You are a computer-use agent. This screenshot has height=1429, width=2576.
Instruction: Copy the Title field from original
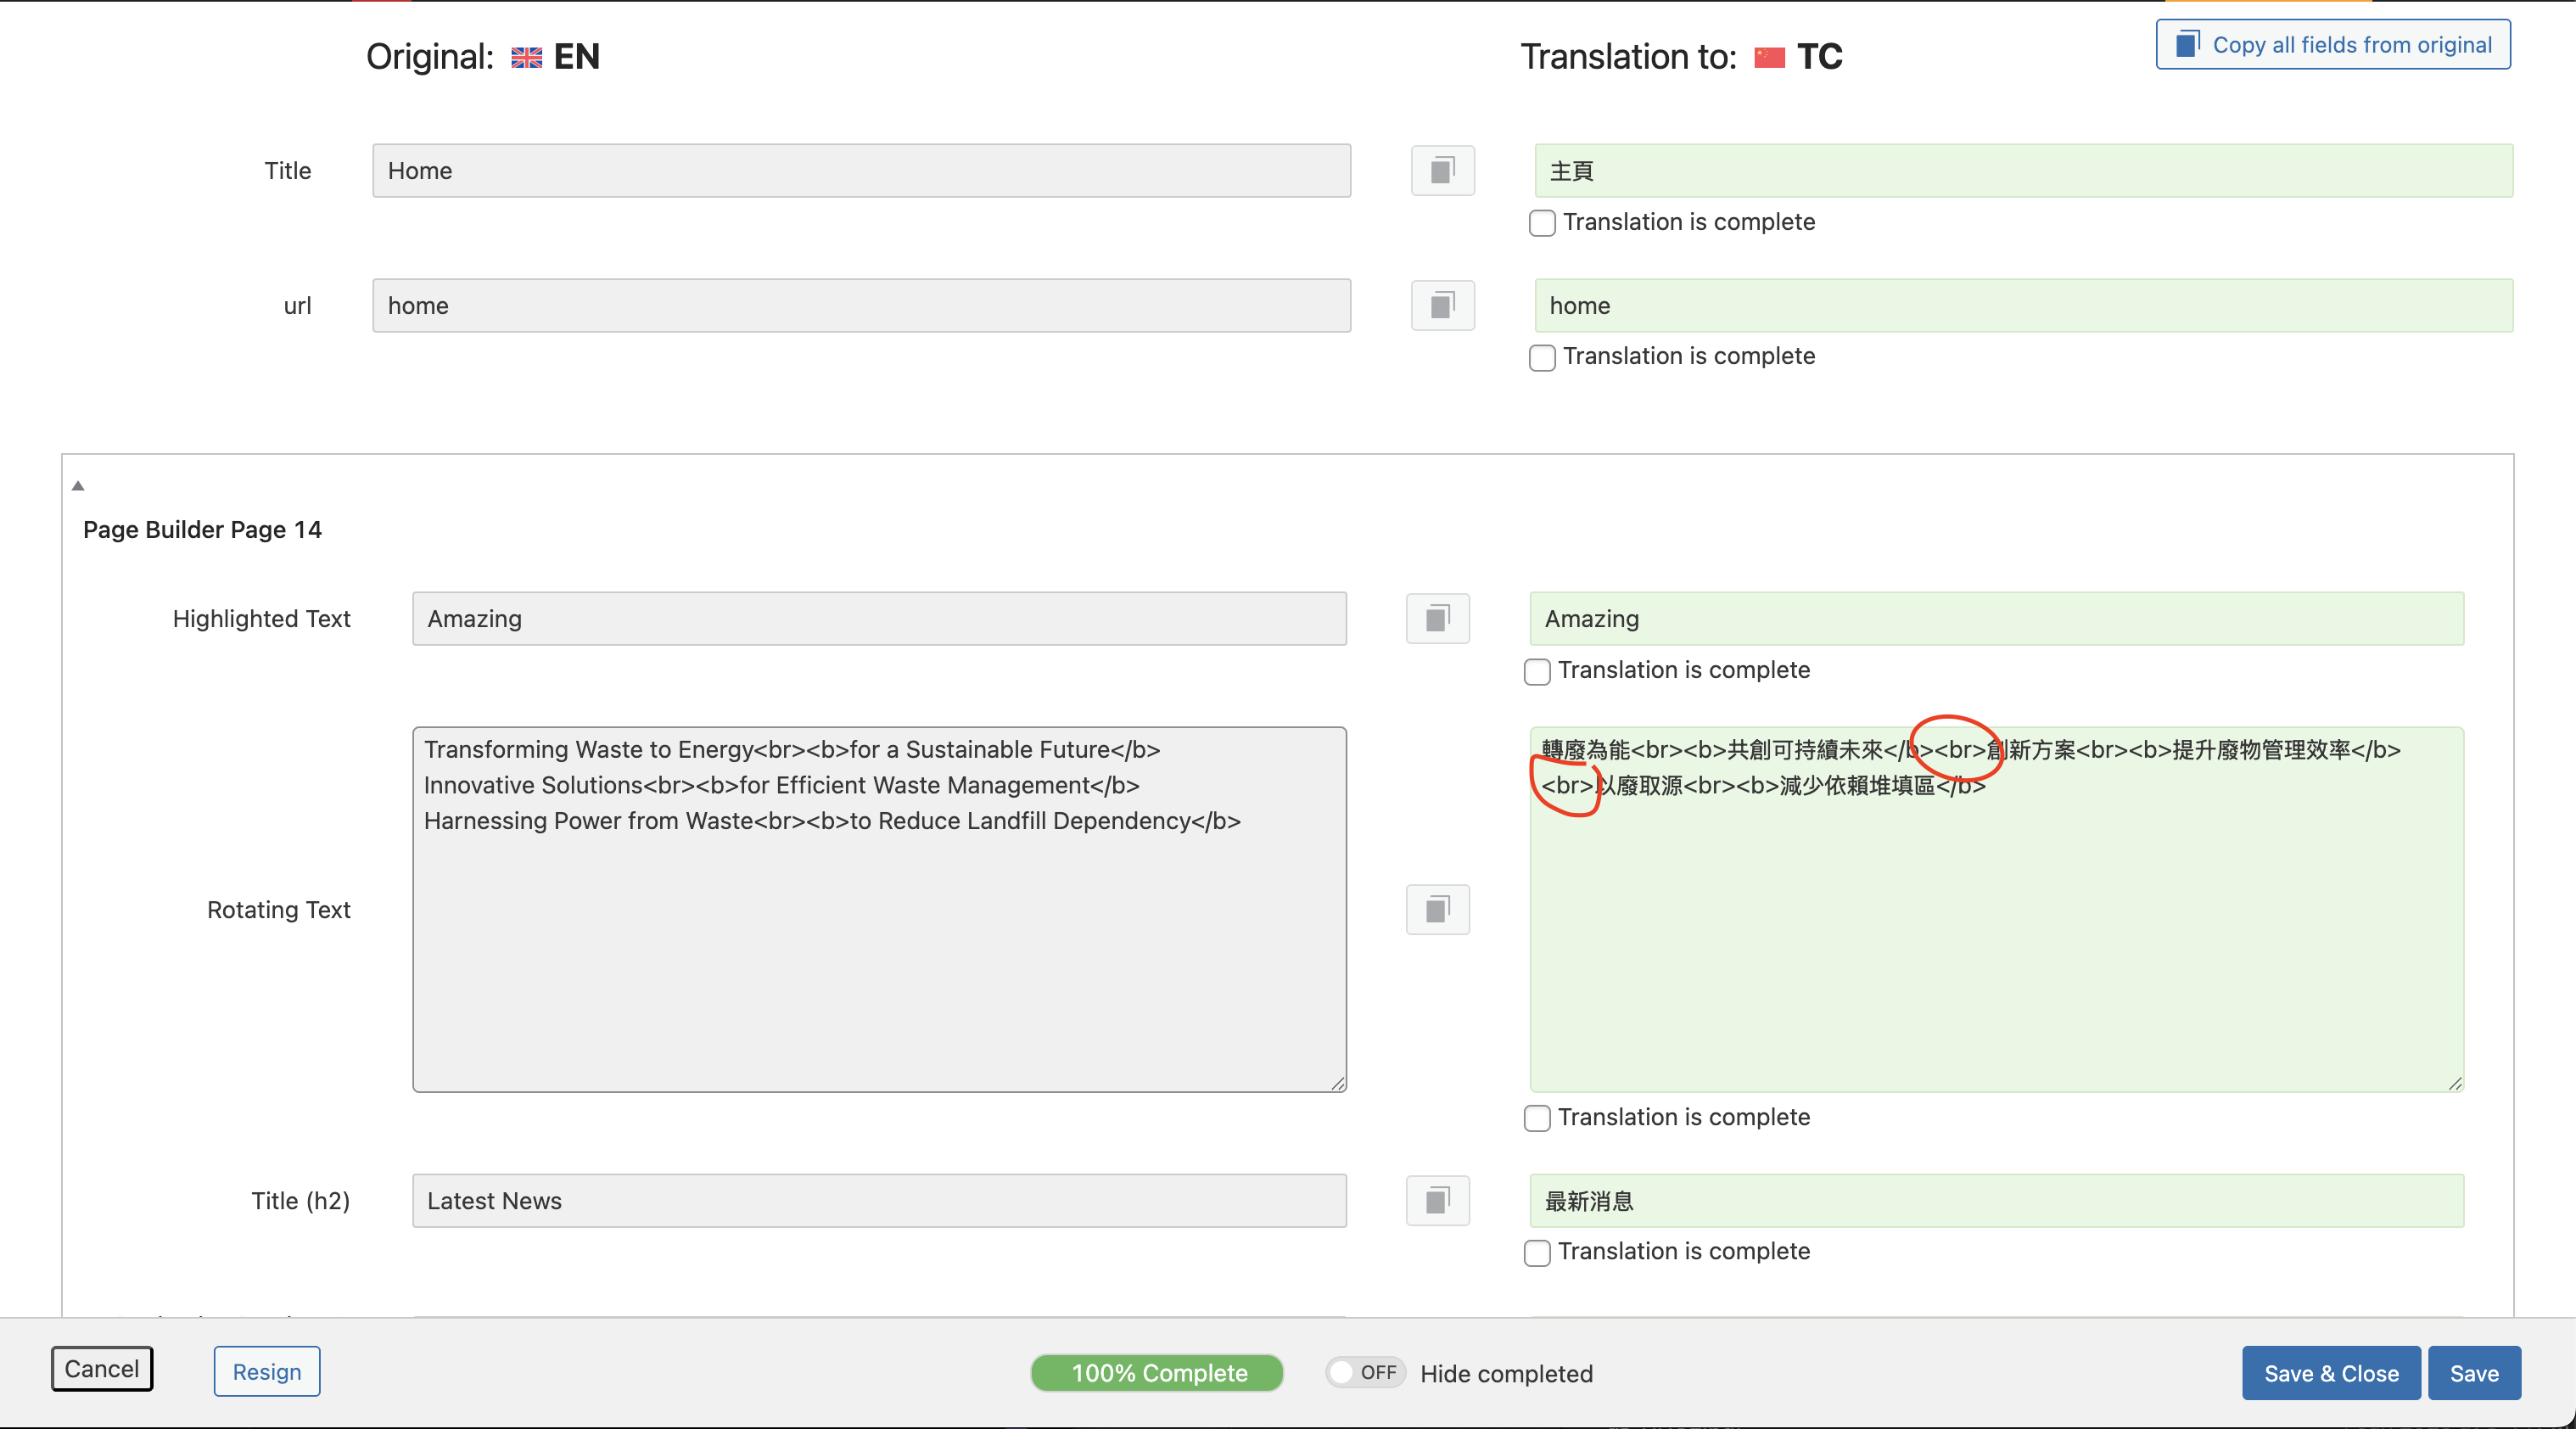point(1442,170)
